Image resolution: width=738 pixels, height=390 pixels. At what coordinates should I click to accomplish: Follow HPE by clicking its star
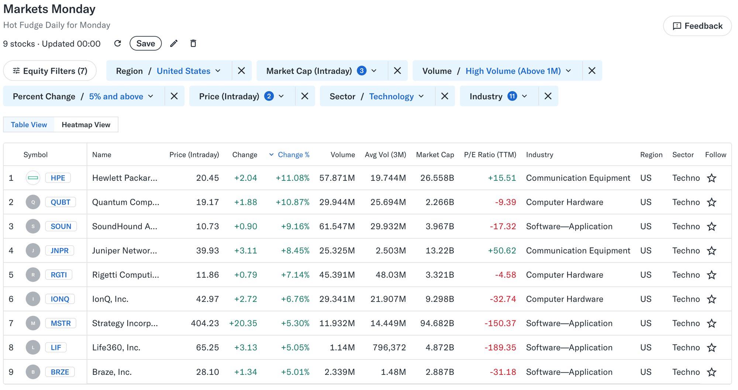pyautogui.click(x=711, y=177)
